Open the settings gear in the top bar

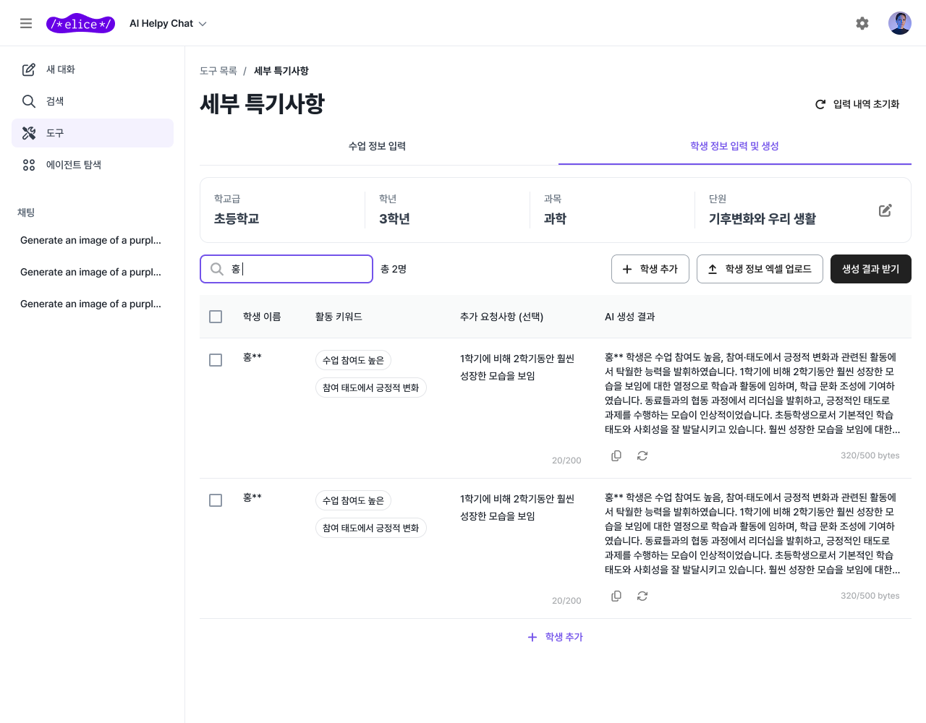862,23
